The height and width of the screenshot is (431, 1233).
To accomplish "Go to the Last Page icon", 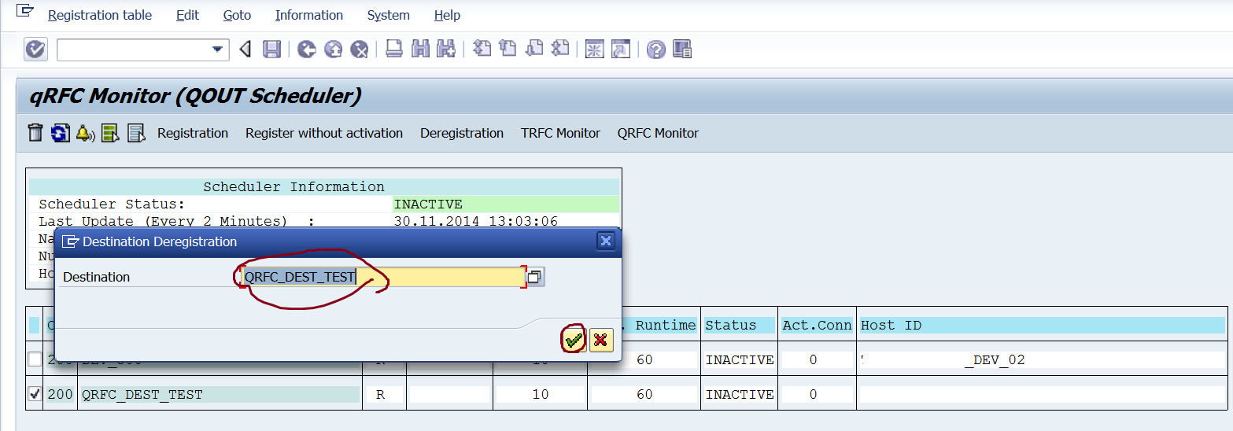I will coord(560,49).
